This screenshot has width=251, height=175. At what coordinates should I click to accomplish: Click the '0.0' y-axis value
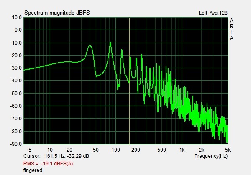coord(18,30)
